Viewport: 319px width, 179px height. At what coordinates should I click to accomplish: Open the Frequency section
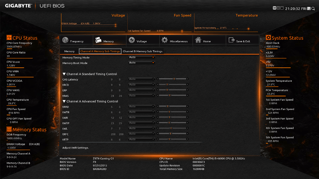77,40
